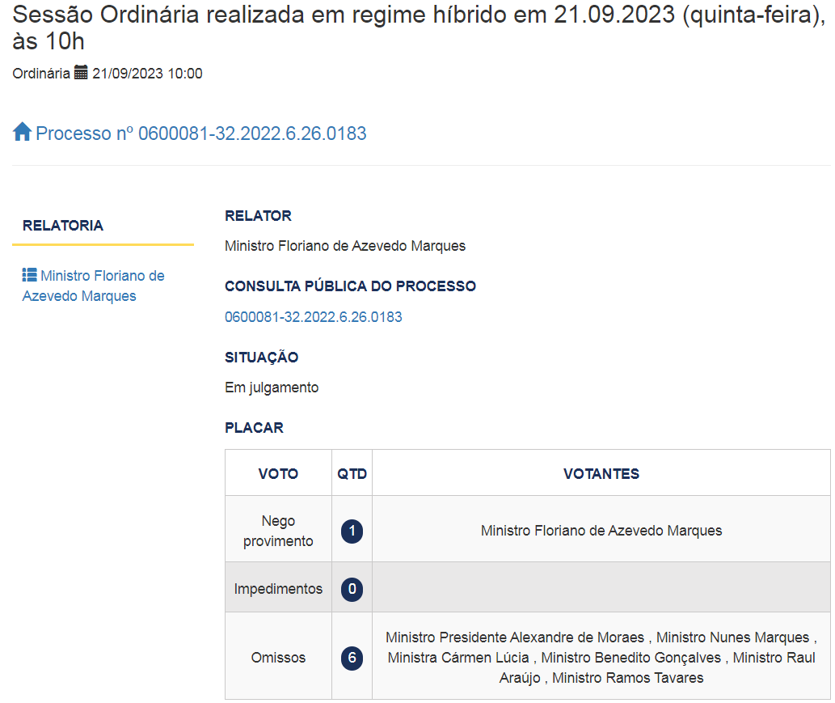835x703 pixels.
Task: Click the home icon beside Processo number
Action: 23,132
